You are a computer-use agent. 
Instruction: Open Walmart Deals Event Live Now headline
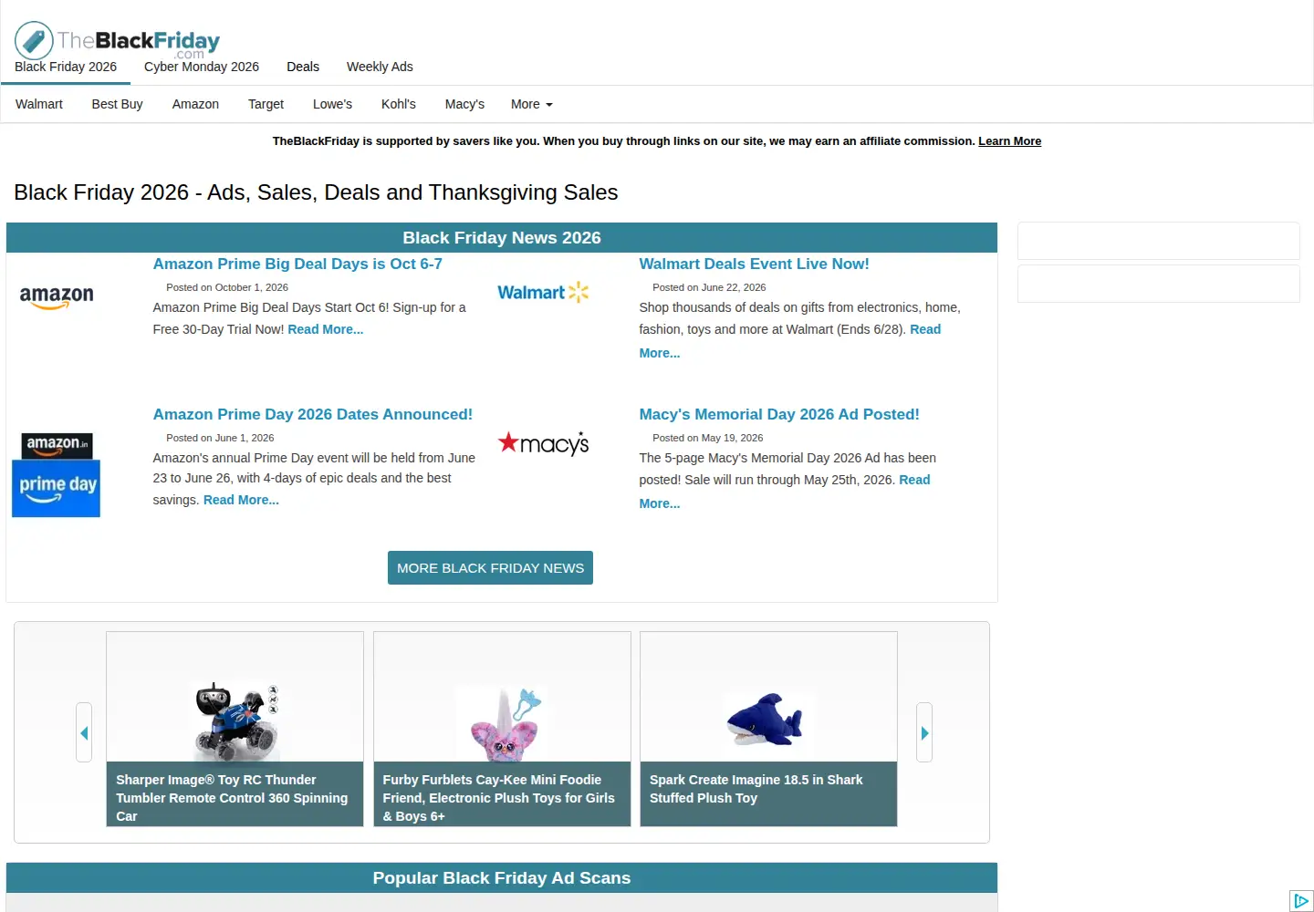(x=754, y=264)
